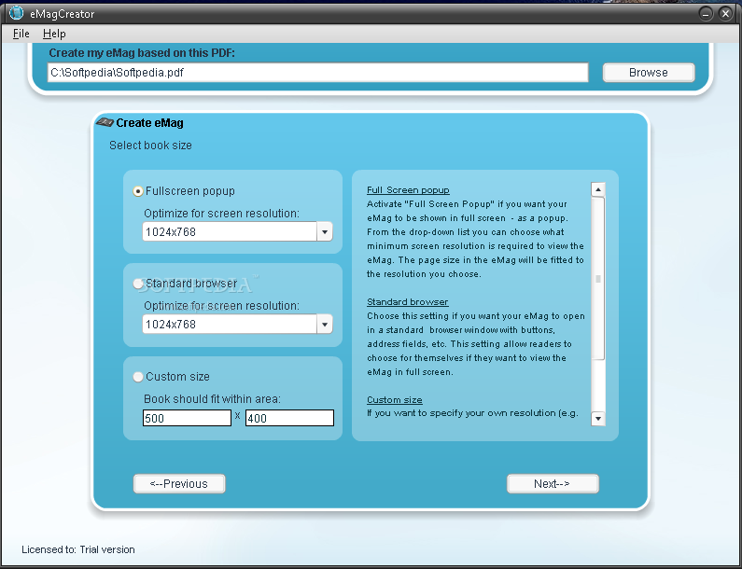Image resolution: width=742 pixels, height=569 pixels.
Task: Click 'Create my eMag based on this PDF:' label
Action: (142, 53)
